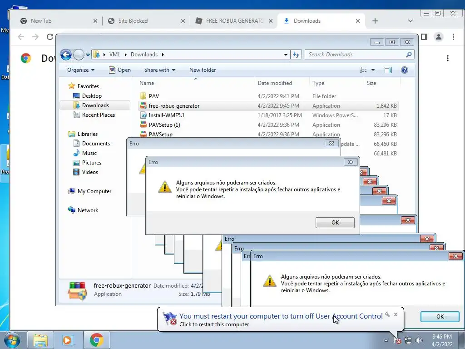Select My Computer in navigation pane
Screen dimensions: 465x349
point(90,191)
